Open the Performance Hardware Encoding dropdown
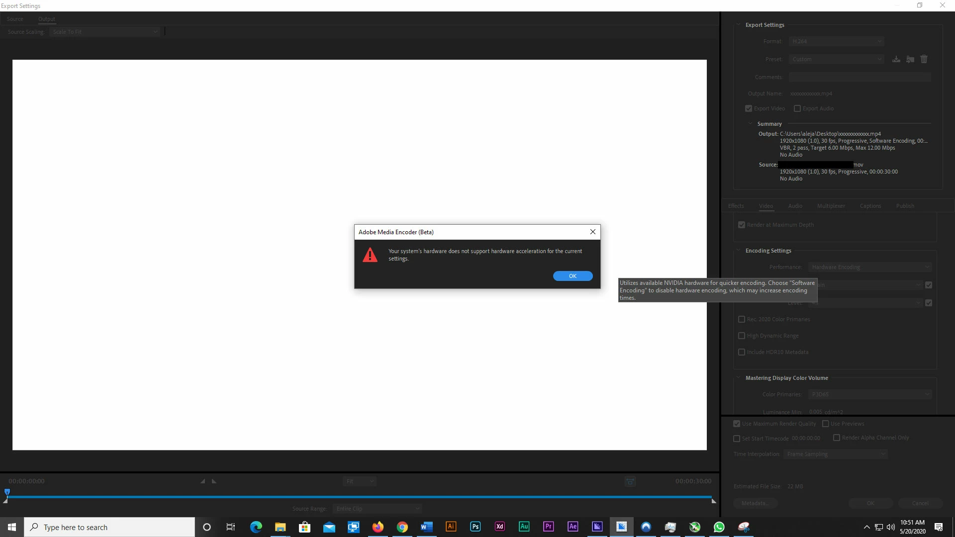 click(x=869, y=267)
